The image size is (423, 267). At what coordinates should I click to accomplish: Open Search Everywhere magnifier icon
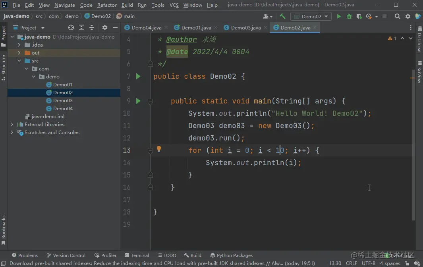[397, 16]
